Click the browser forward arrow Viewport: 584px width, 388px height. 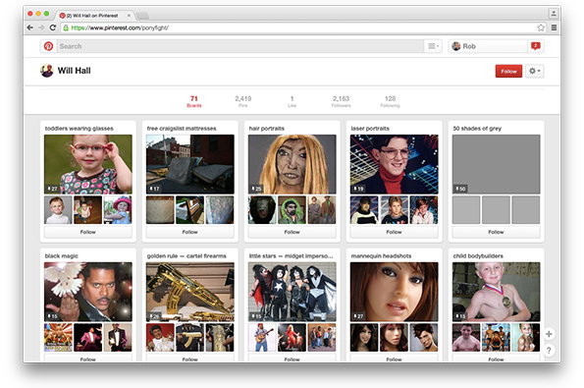point(41,28)
